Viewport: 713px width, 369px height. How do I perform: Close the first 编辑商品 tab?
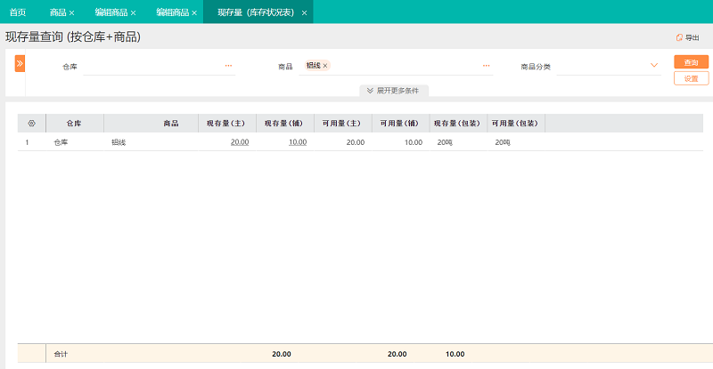pyautogui.click(x=133, y=13)
